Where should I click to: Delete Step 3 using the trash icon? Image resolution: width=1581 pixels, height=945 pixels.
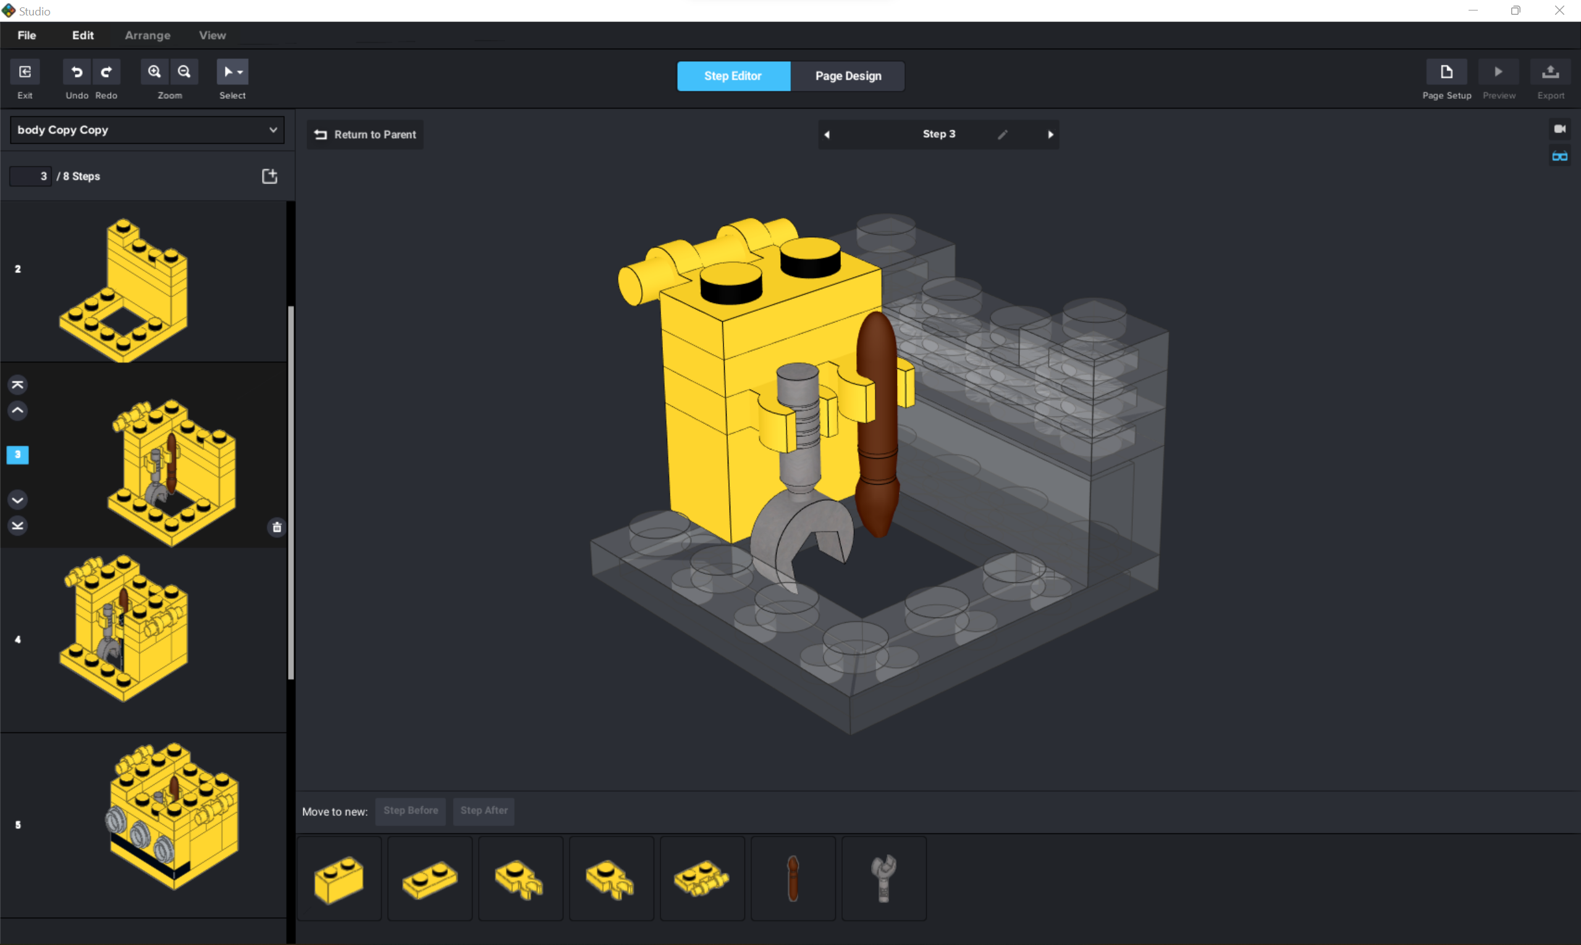[277, 527]
